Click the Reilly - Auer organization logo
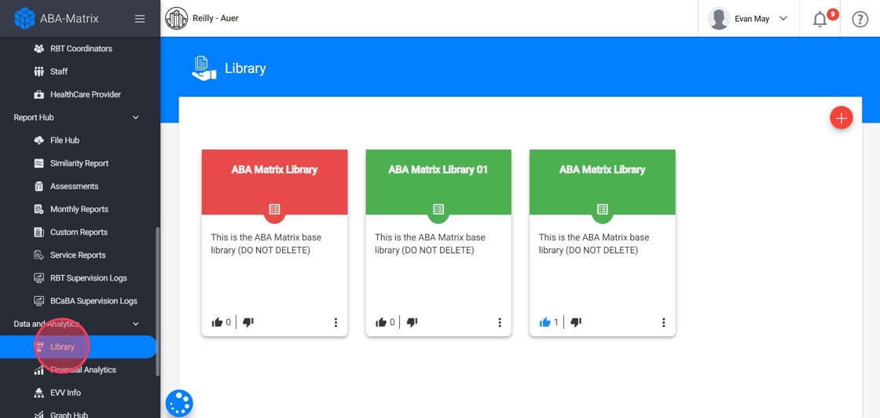This screenshot has width=880, height=418. pos(176,19)
